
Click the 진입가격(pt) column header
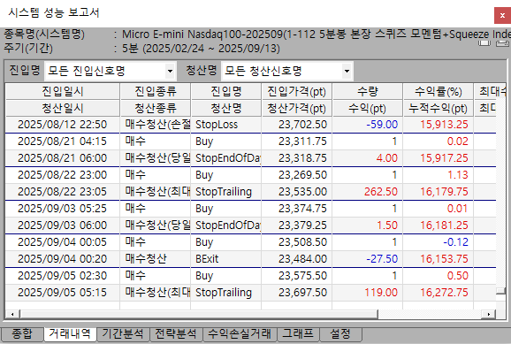(x=296, y=91)
